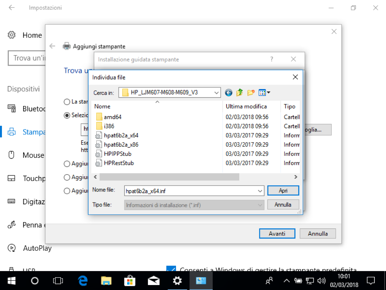
Task: Open network icon in system tray
Action: 310,281
